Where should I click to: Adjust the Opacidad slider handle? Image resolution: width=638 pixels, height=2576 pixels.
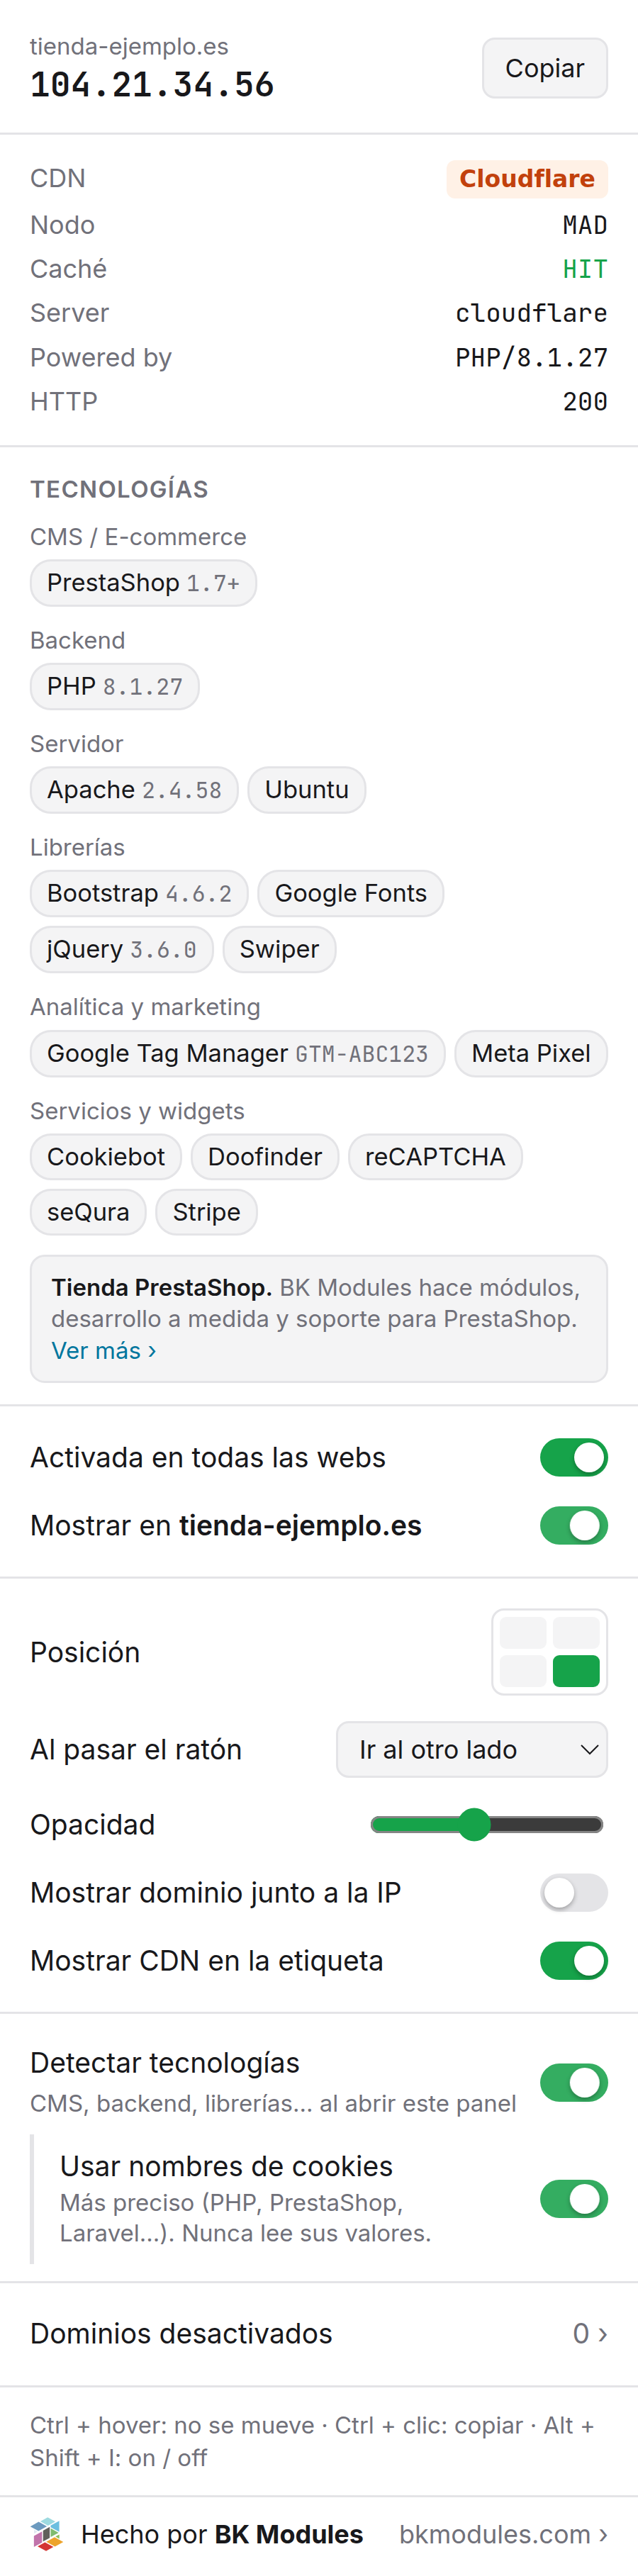click(475, 1825)
